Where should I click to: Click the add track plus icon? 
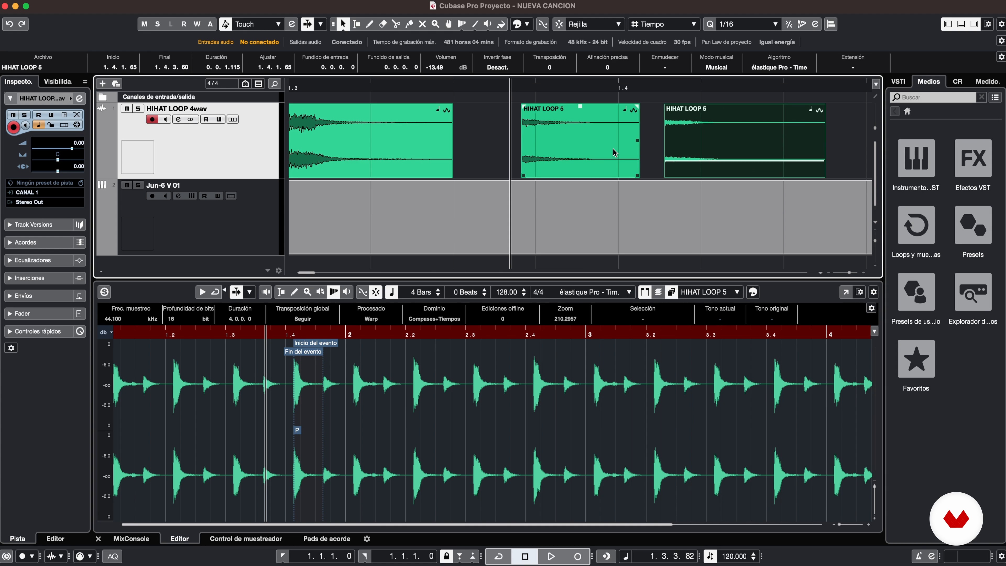click(102, 84)
